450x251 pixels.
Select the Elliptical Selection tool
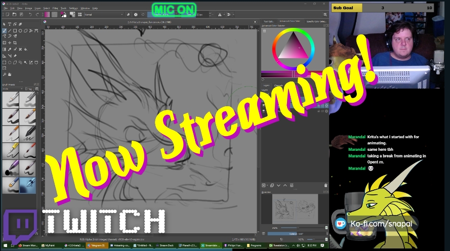click(x=10, y=62)
